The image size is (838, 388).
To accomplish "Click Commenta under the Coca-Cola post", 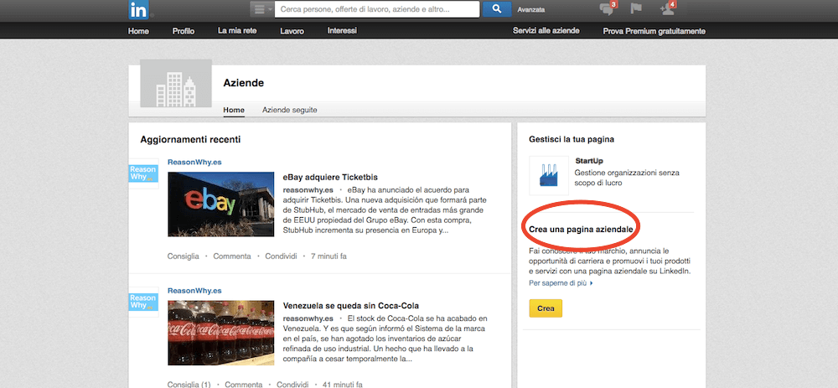I will (x=244, y=385).
